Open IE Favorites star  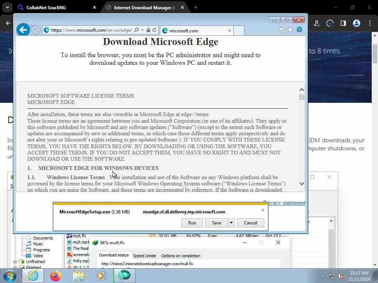point(290,30)
